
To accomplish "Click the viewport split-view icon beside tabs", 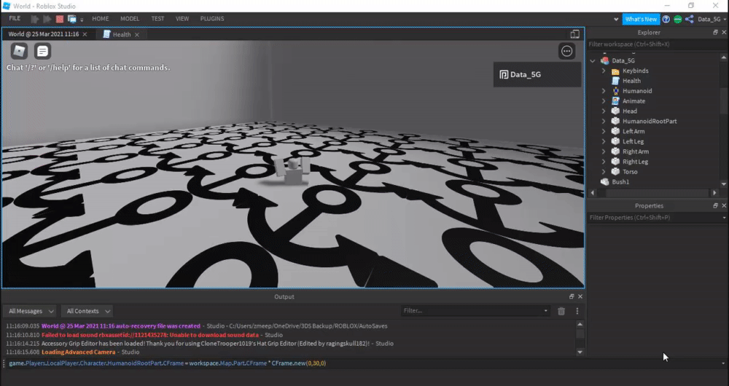I will point(575,34).
